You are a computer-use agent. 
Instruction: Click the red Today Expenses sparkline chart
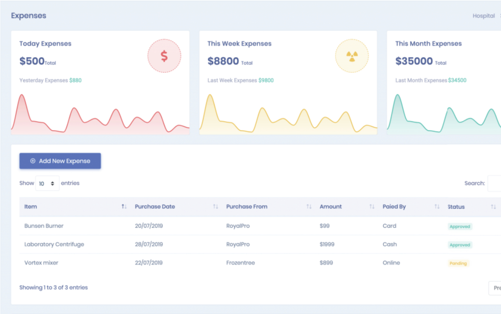click(99, 115)
